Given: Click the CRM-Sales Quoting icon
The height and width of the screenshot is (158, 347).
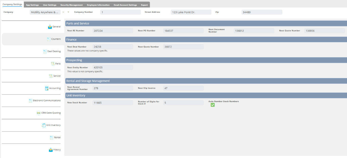Looking at the screenshot, I should [39, 113].
